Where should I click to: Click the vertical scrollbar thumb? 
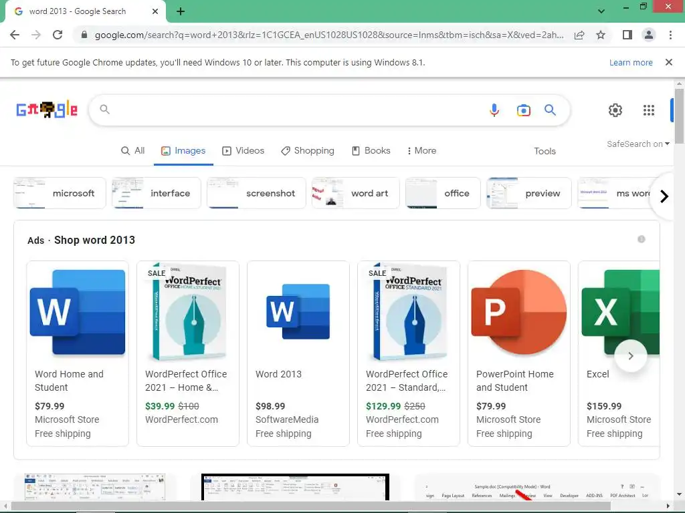click(x=679, y=116)
